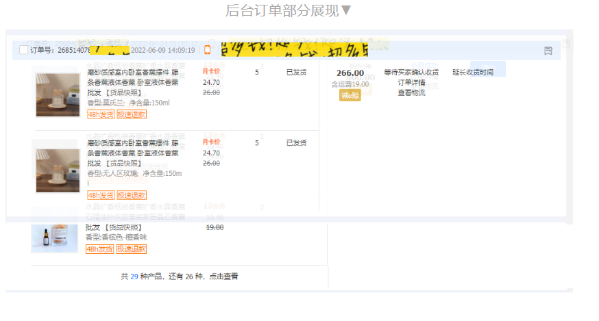Viewport: 599px width, 321px height.
Task: Tick the checkbox beside the order number
Action: click(24, 50)
